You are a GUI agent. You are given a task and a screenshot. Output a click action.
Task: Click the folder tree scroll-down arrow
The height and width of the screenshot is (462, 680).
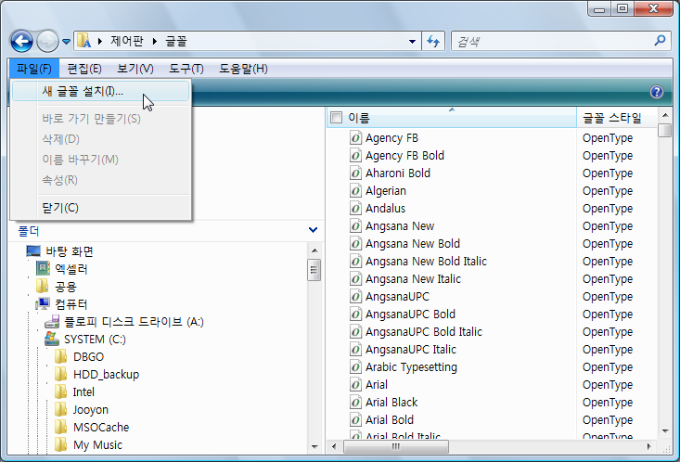(314, 447)
